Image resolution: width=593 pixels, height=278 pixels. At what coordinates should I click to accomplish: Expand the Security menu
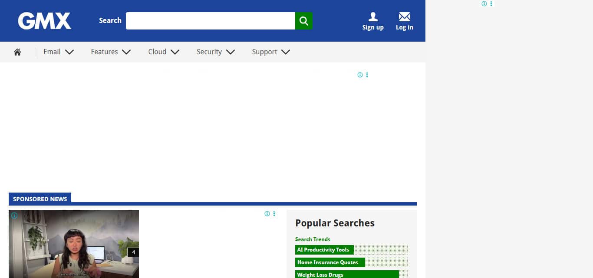pos(216,52)
